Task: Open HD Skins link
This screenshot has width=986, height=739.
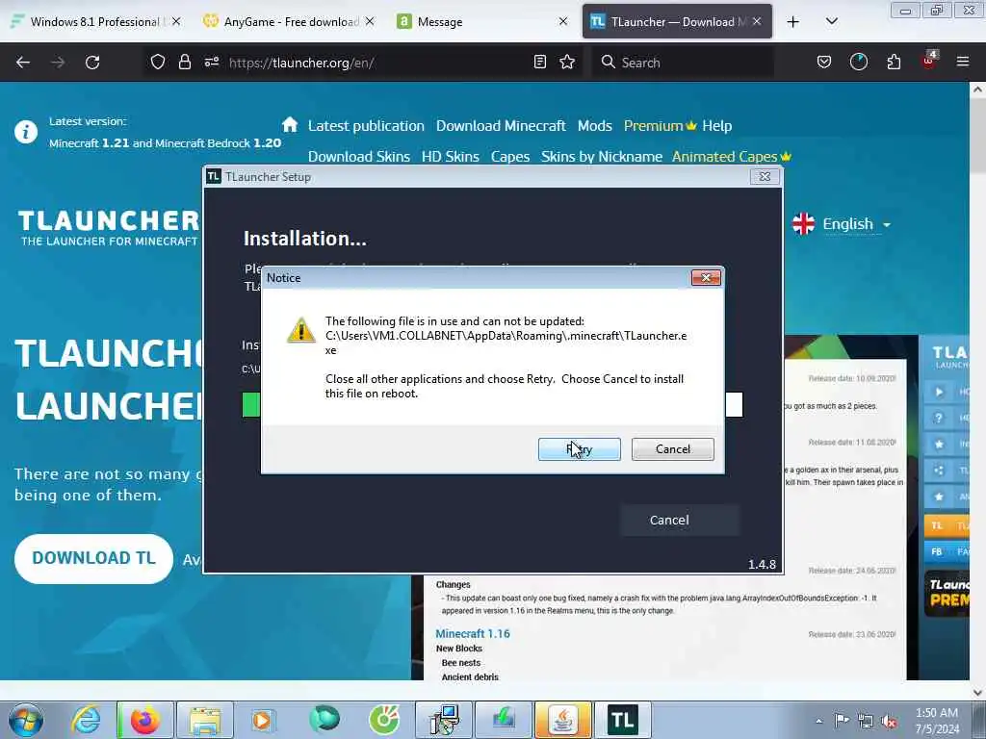Action: [x=451, y=157]
